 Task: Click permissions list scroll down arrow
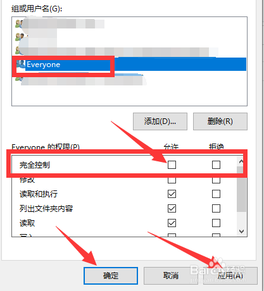[x=241, y=232]
